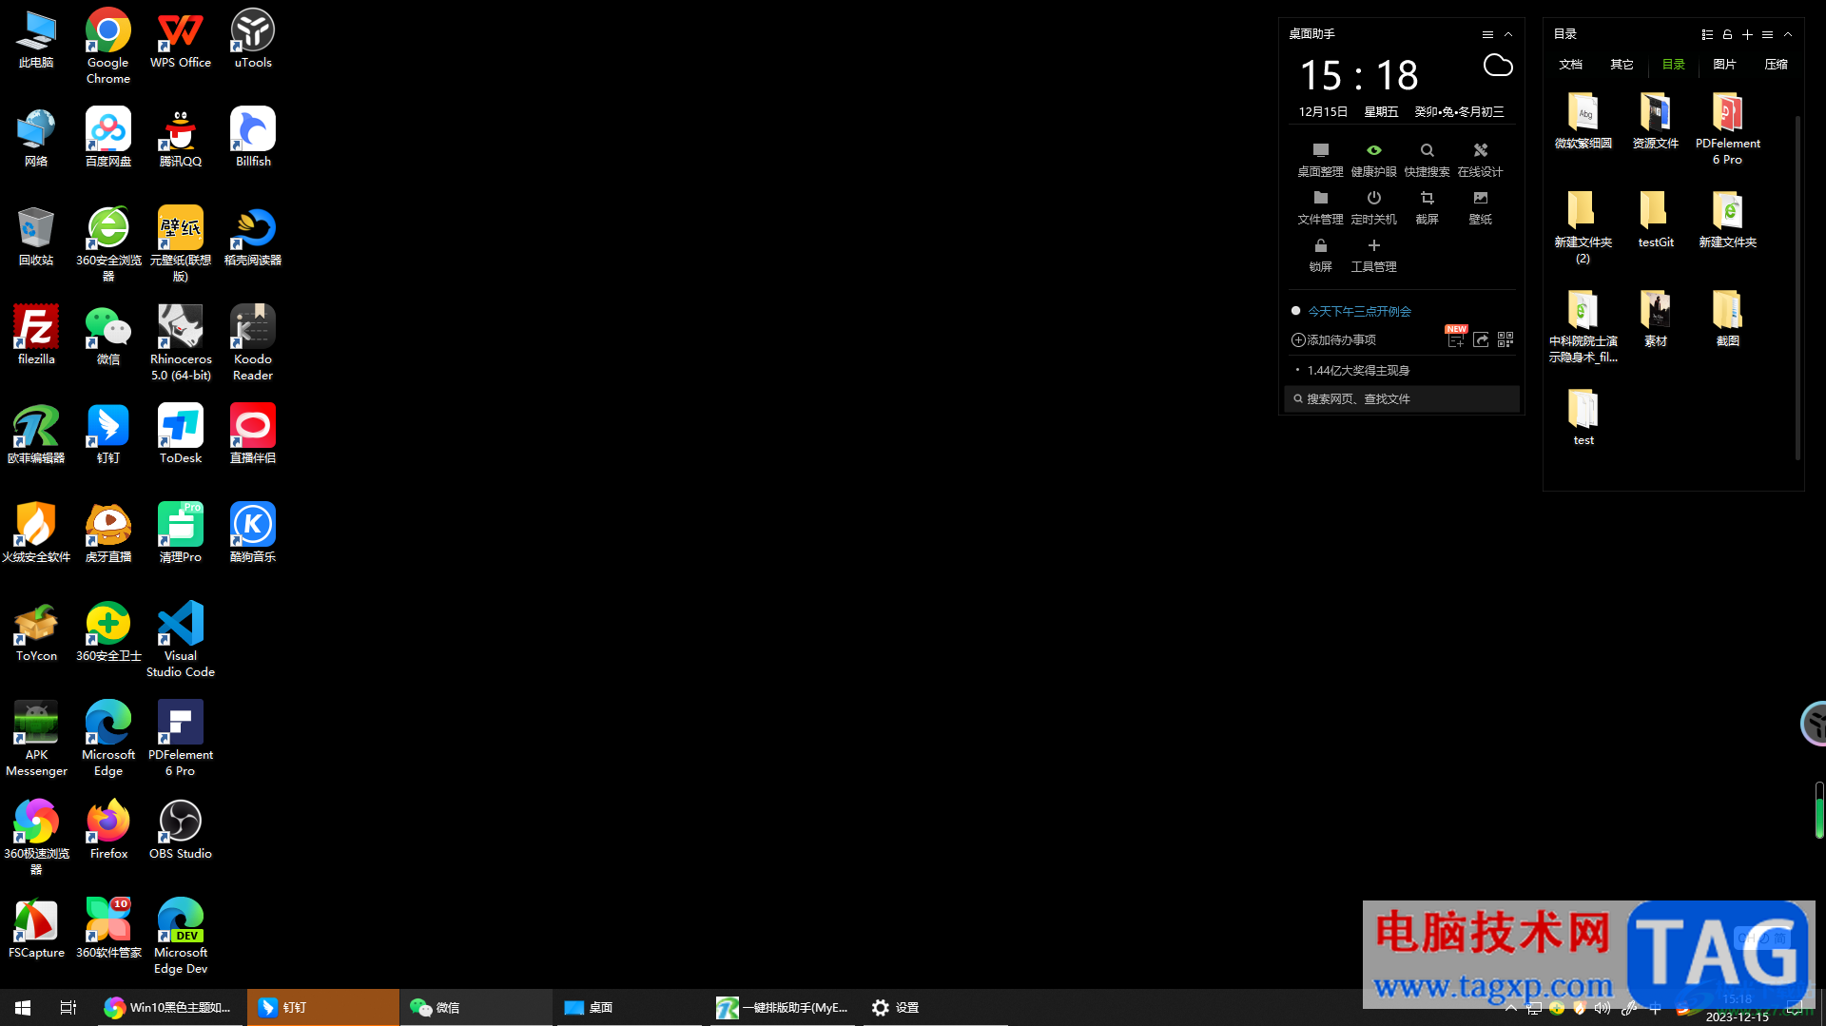Select the 微软繁细圆 folder
This screenshot has height=1026, width=1826.
point(1583,121)
